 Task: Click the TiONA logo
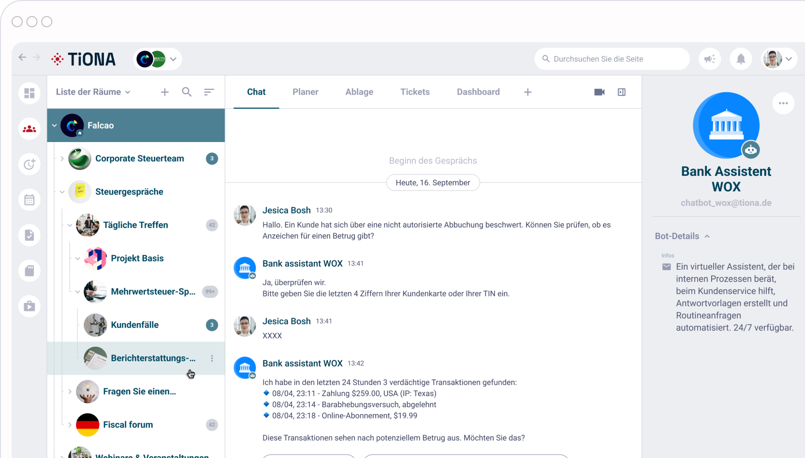tap(83, 59)
